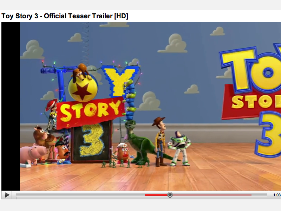Click the title 'Toy Story 3 - Official Teaser Trailer [HD]'
The image size is (281, 211).
coord(65,16)
